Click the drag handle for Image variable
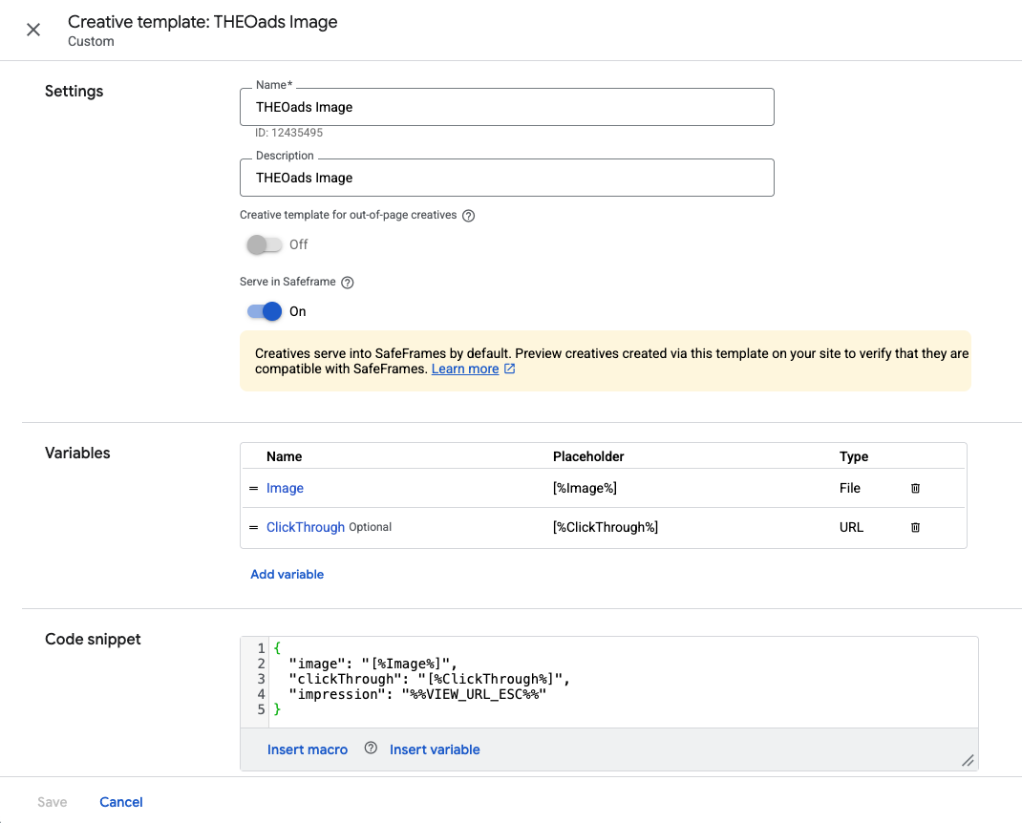 (x=254, y=488)
